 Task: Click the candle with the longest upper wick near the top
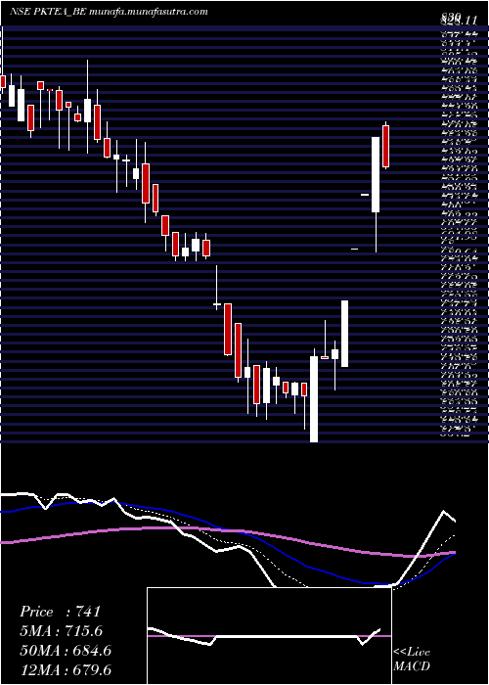coord(87,107)
